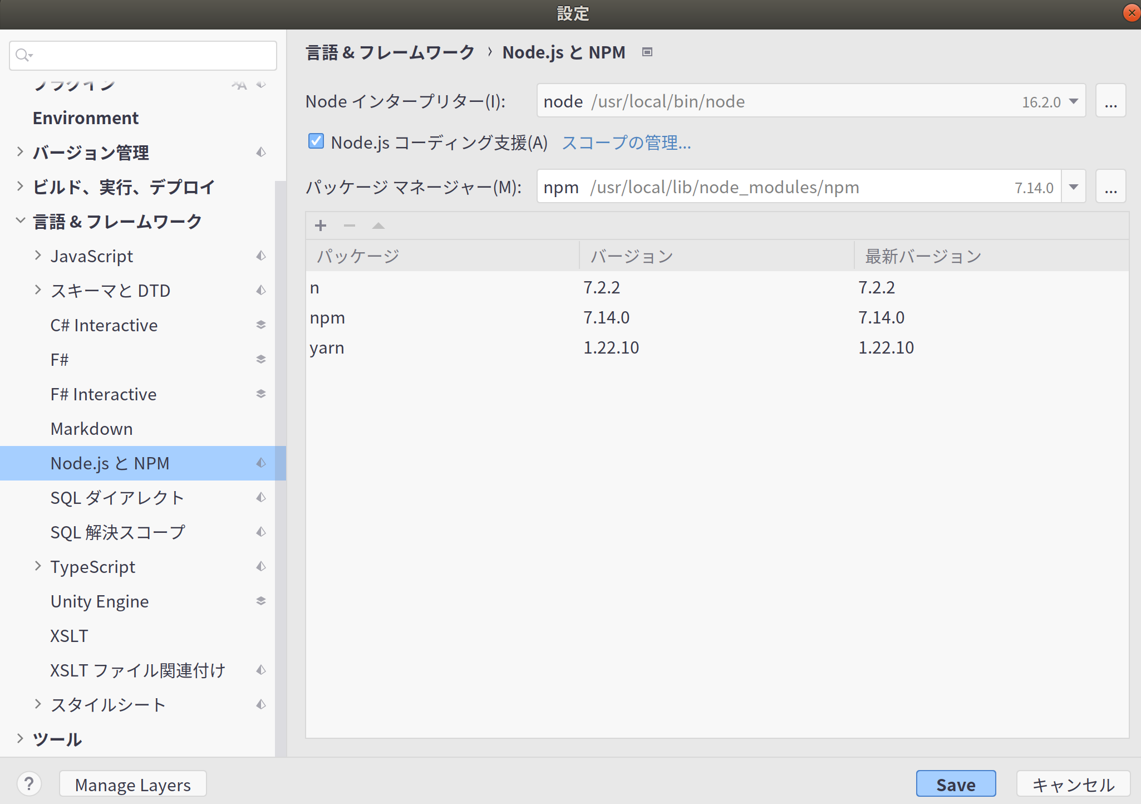Toggle the Node.js コーディング支援 checkbox
Image resolution: width=1141 pixels, height=804 pixels.
tap(316, 141)
